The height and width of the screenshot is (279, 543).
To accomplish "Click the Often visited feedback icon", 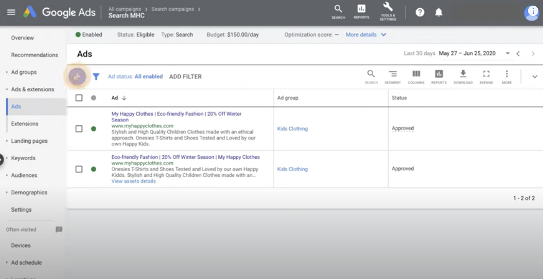I will point(59,230).
